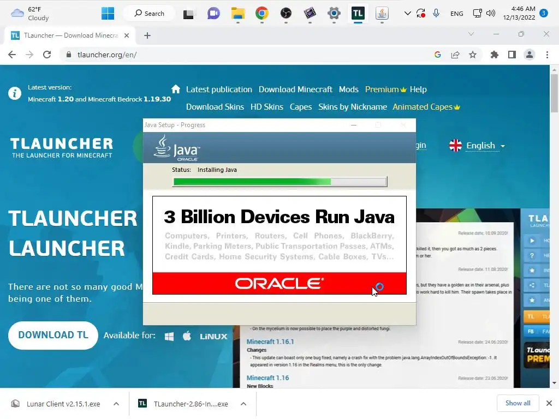The height and width of the screenshot is (419, 559).
Task: Click the info icon beside Latest version
Action: [15, 93]
